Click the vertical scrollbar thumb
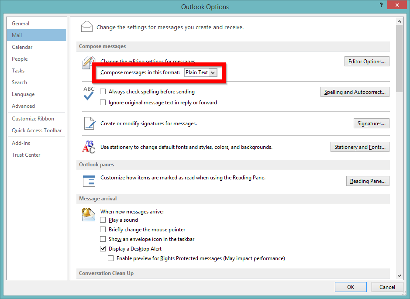The width and height of the screenshot is (410, 299). pos(399,58)
